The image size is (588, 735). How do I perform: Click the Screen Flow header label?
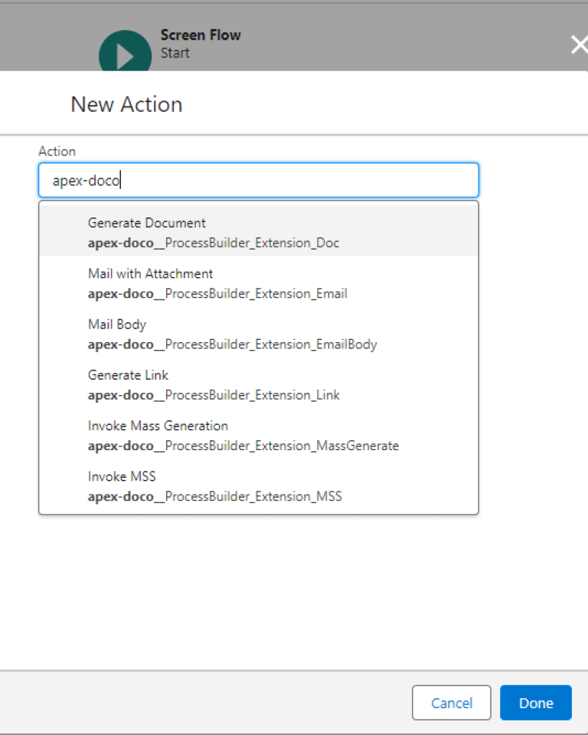[201, 34]
